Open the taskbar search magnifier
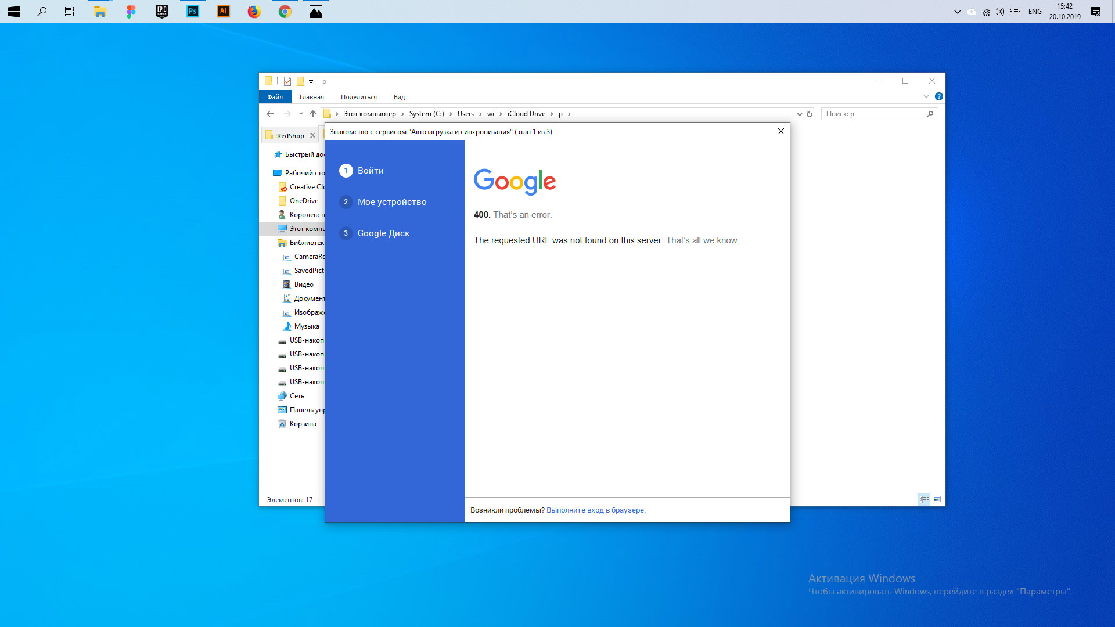The width and height of the screenshot is (1115, 627). tap(42, 12)
